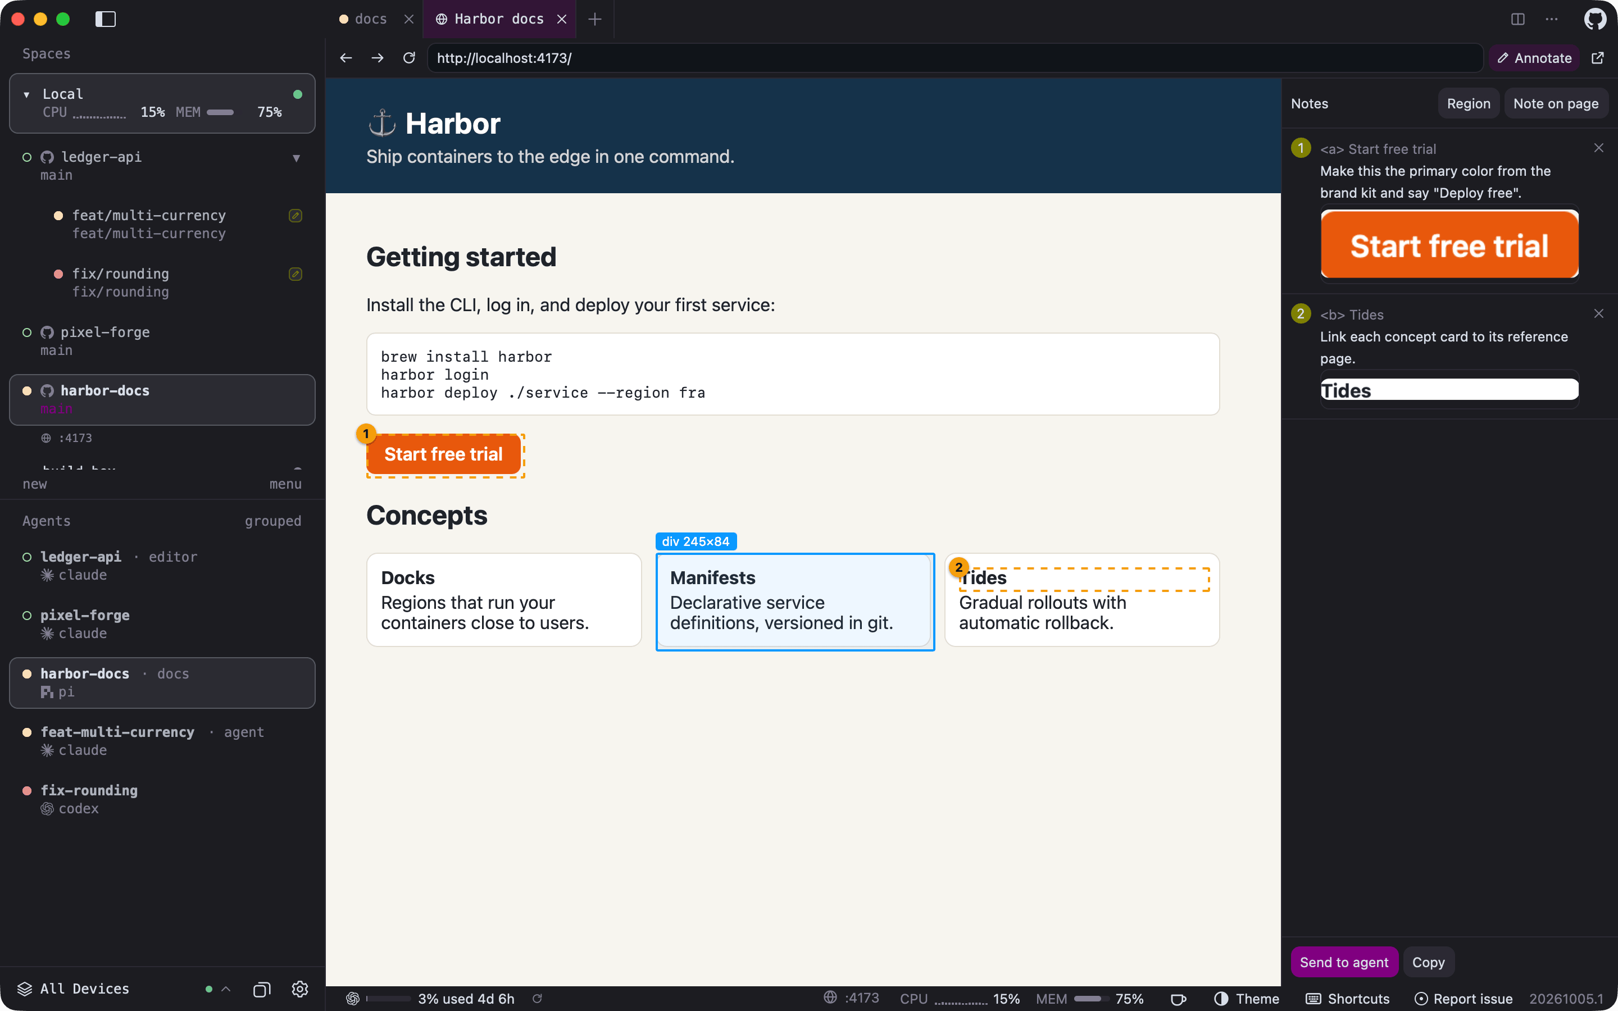Collapse the Local space disclosure triangle
The width and height of the screenshot is (1618, 1011).
coord(27,94)
